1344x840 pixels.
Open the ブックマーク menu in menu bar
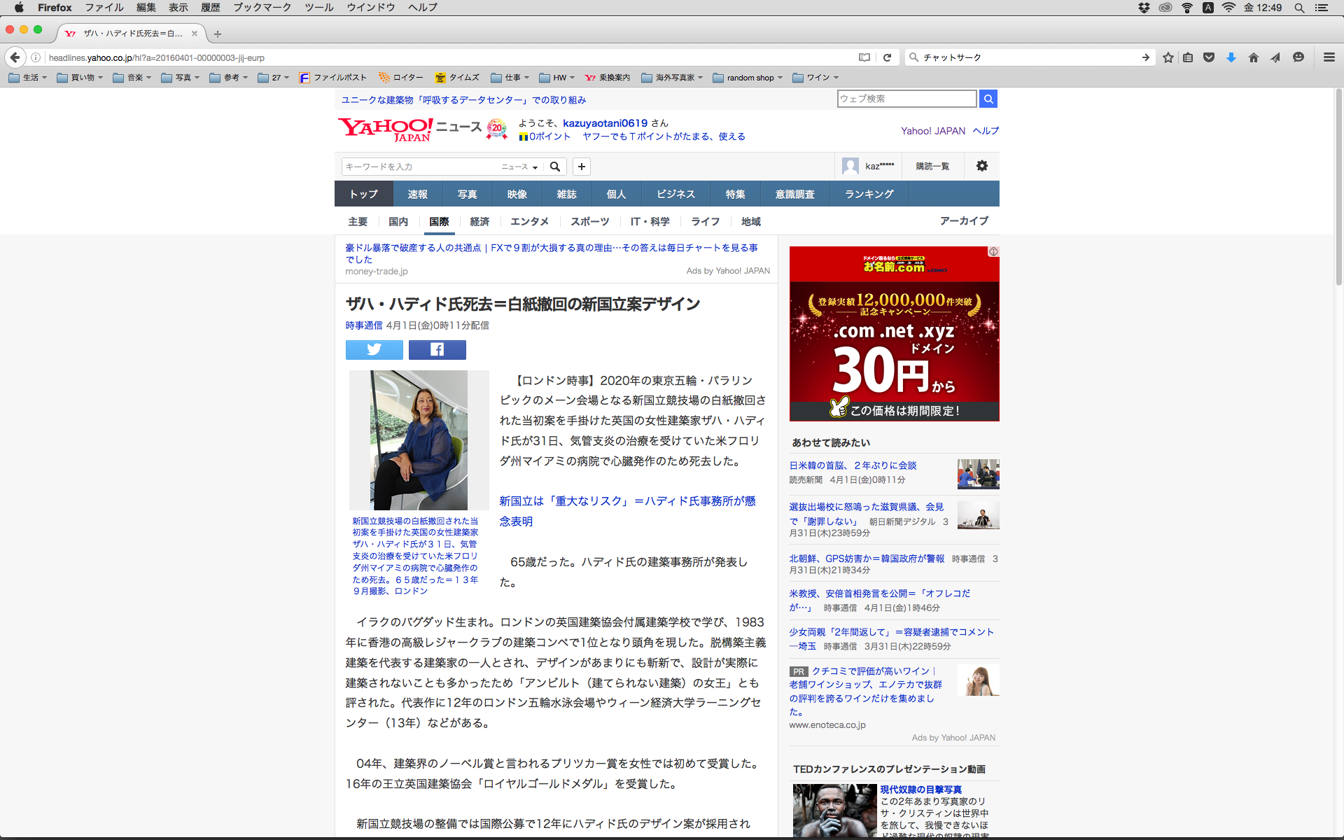(262, 8)
